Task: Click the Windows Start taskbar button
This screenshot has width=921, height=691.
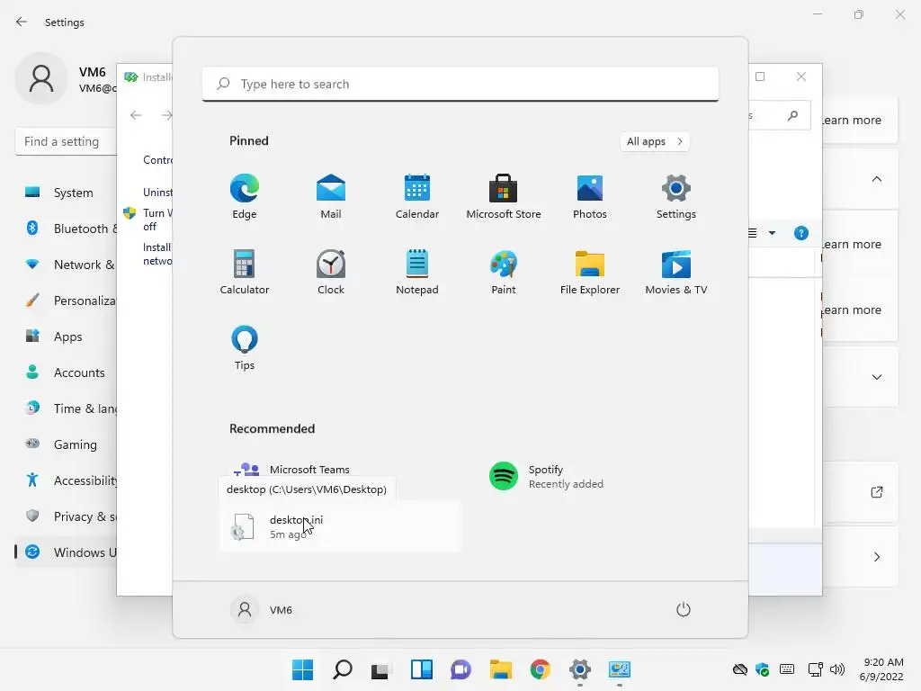Action: 302,669
